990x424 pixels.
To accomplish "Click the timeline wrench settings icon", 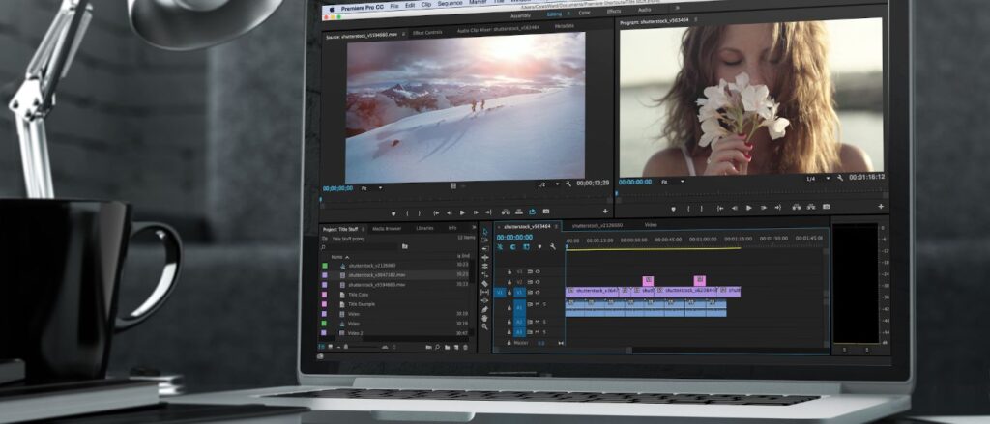I will point(553,248).
